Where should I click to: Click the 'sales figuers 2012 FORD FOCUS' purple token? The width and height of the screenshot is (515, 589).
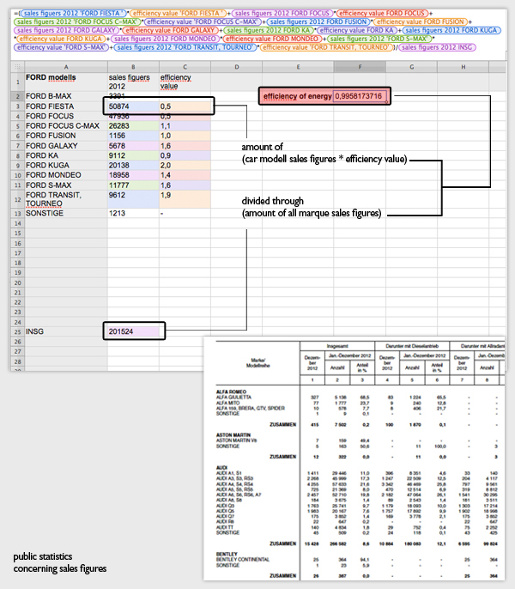(x=282, y=13)
